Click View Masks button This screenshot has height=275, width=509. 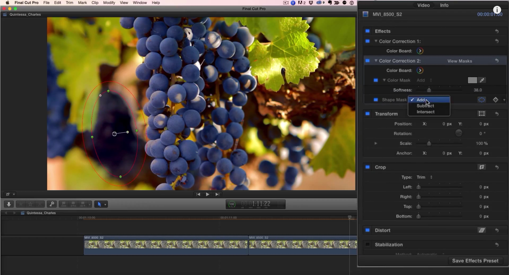pyautogui.click(x=460, y=61)
